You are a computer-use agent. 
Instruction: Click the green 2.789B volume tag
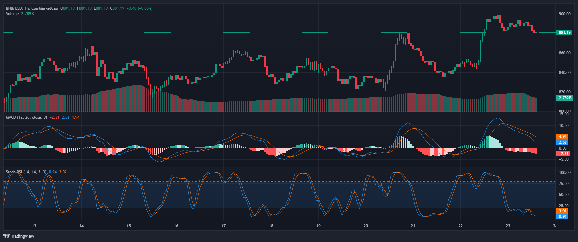(x=565, y=98)
